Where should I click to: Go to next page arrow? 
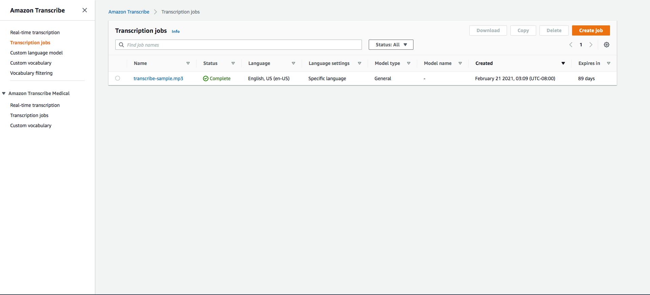coord(591,45)
